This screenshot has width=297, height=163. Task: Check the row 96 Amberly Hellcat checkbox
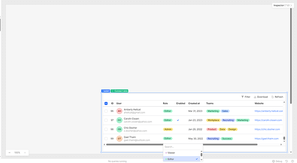[x=106, y=111]
